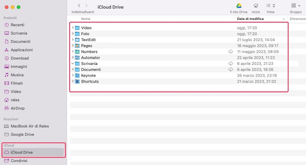Go forward with the Avanti arrow

click(x=86, y=5)
